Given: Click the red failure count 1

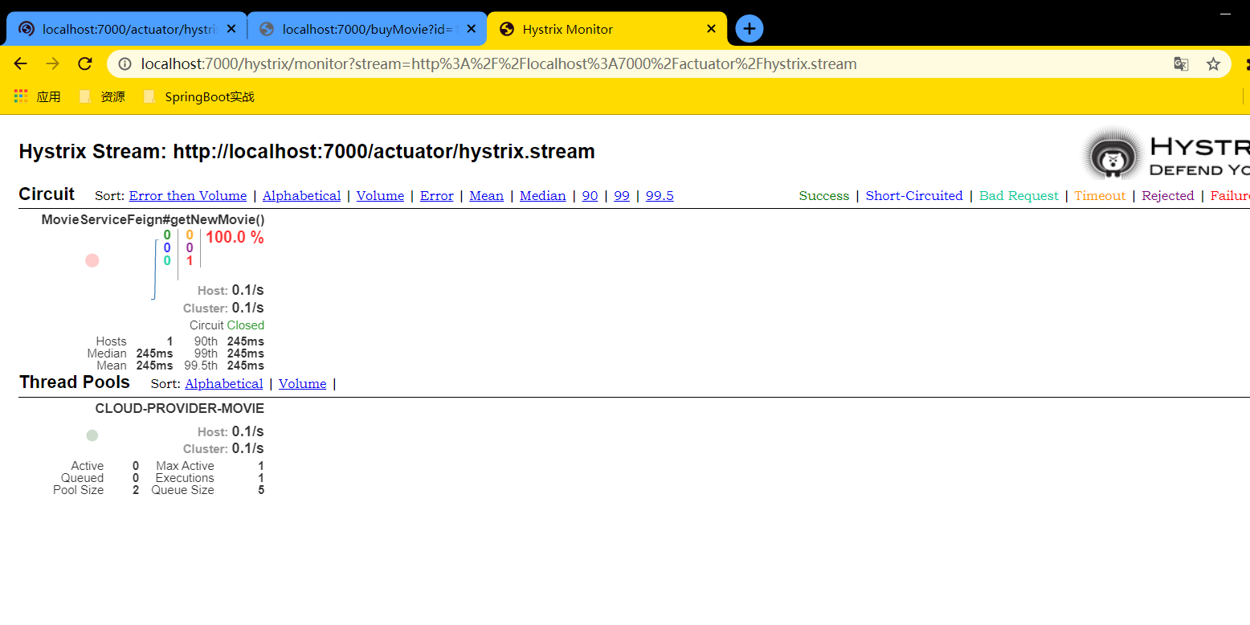Looking at the screenshot, I should 190,261.
